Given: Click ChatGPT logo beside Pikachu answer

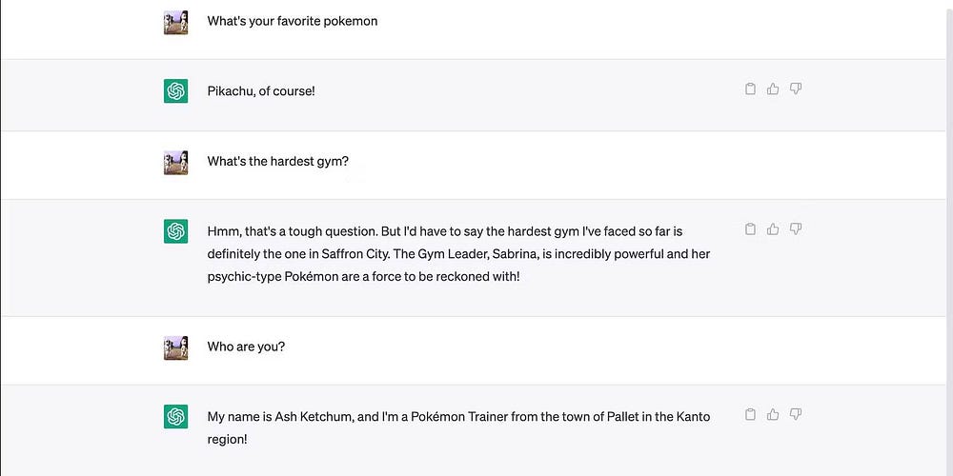Looking at the screenshot, I should pyautogui.click(x=175, y=91).
